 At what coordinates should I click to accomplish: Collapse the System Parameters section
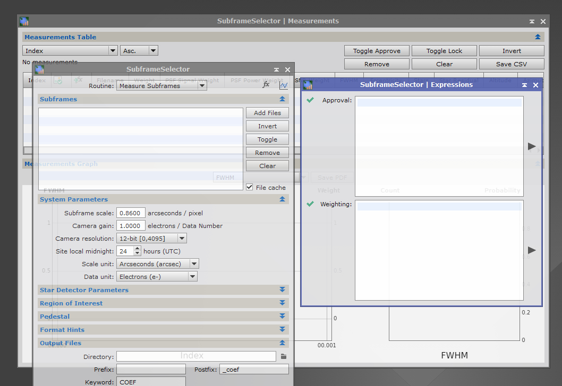pyautogui.click(x=282, y=199)
